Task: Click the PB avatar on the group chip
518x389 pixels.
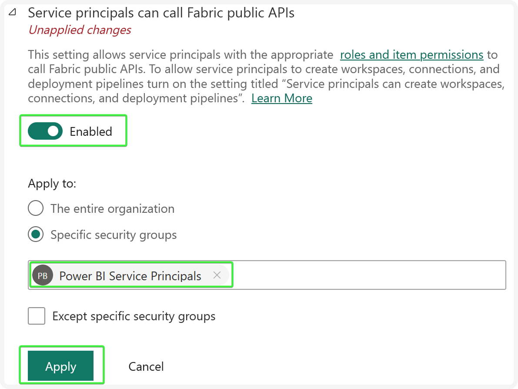Action: tap(42, 275)
